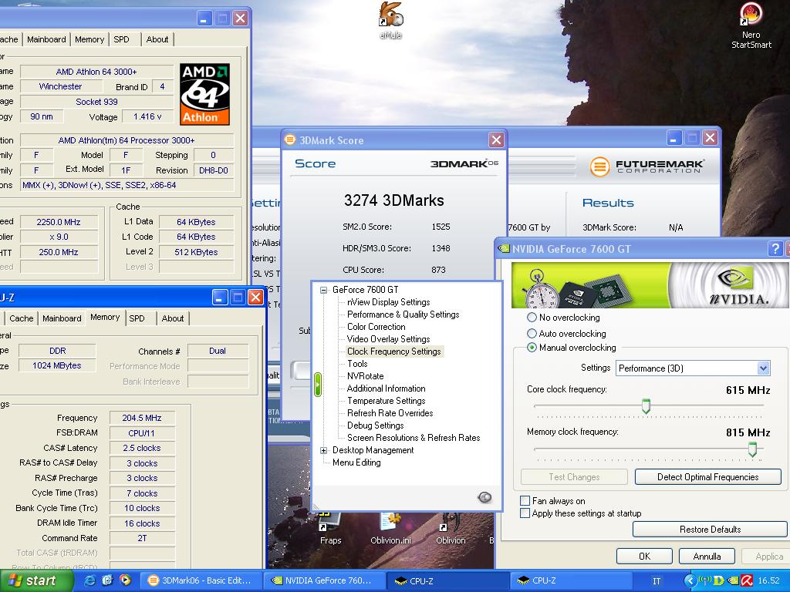Screen dimensions: 790x592
Task: Open the About tab in the memory timings CPU-Z window
Action: coord(172,318)
